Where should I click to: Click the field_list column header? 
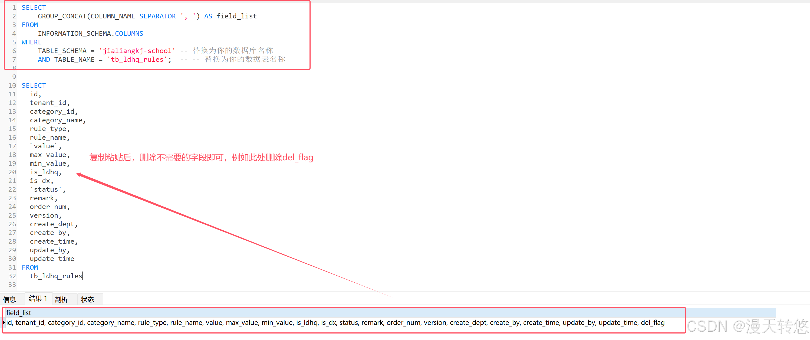(x=19, y=313)
